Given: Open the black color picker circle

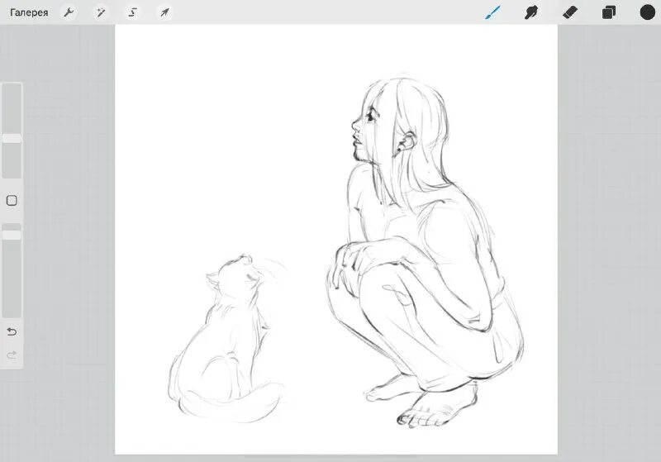Looking at the screenshot, I should (648, 12).
